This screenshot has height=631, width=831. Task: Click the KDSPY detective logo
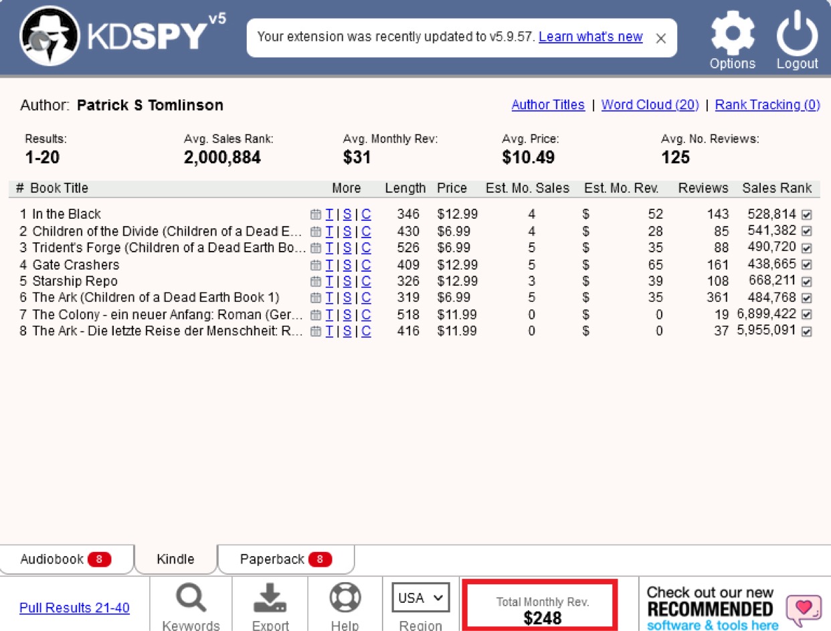(50, 37)
